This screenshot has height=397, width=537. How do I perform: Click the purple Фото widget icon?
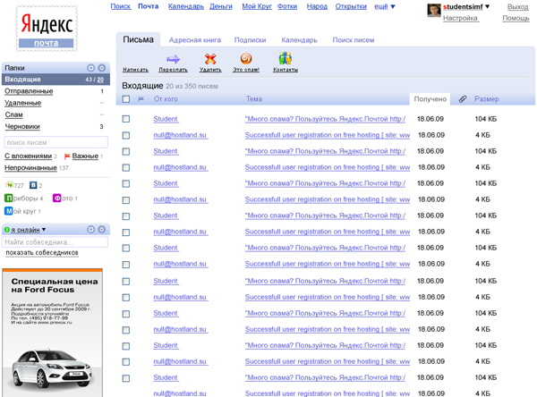pos(57,198)
